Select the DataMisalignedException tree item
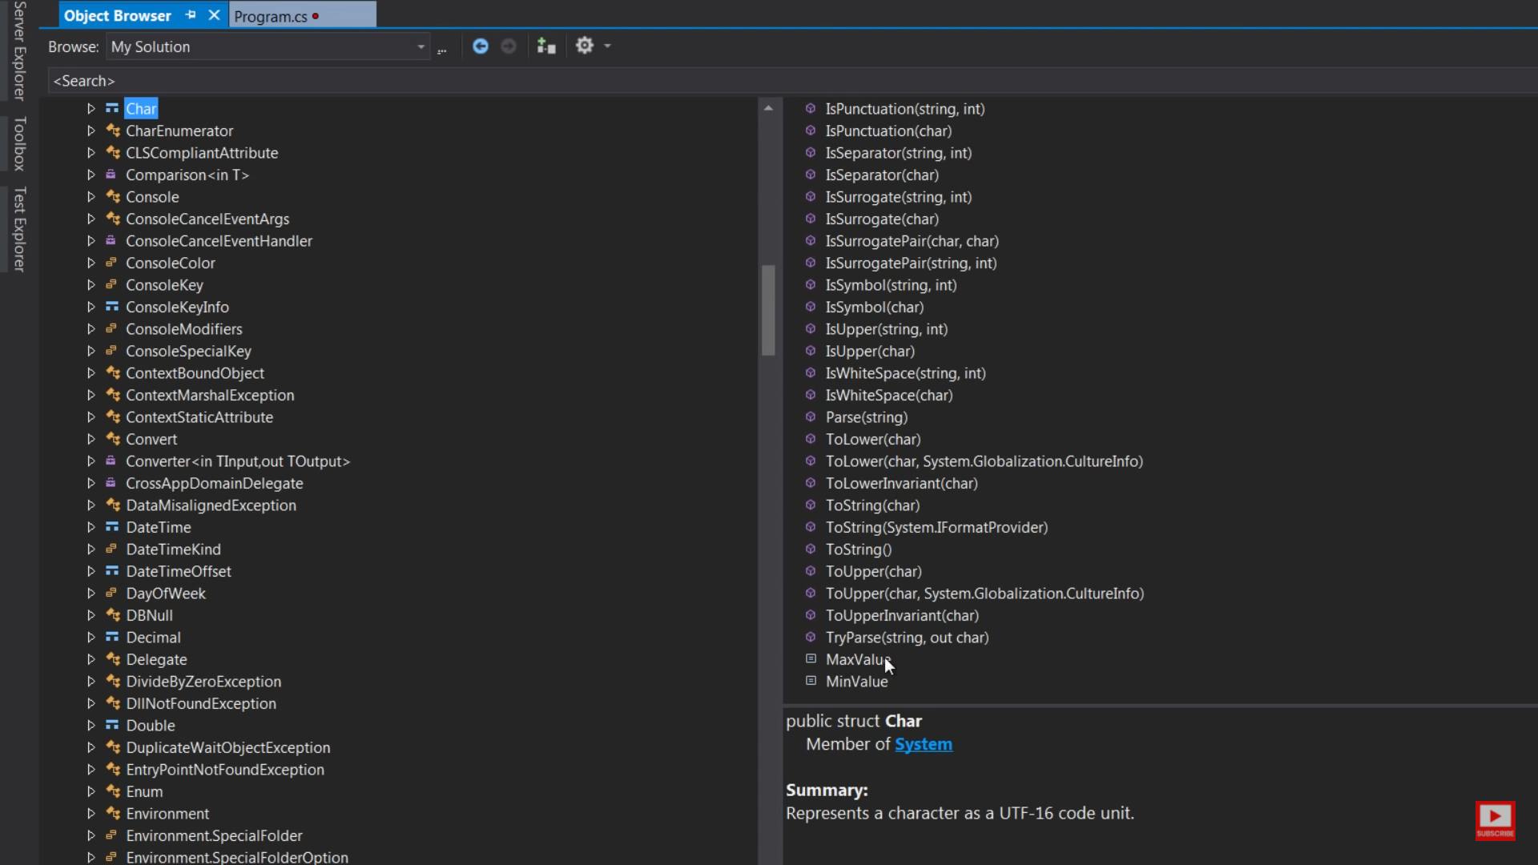This screenshot has height=865, width=1538. click(211, 505)
